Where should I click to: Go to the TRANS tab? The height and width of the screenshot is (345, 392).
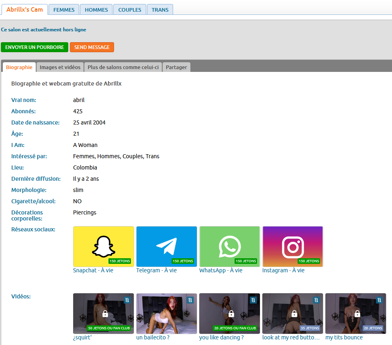[160, 10]
